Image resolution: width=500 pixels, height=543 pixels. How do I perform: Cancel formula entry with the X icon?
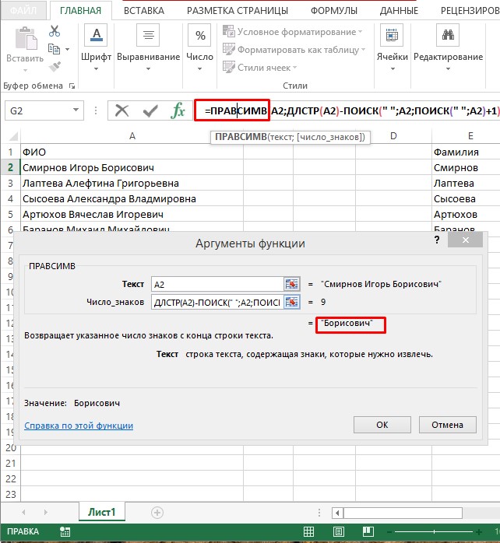(122, 110)
